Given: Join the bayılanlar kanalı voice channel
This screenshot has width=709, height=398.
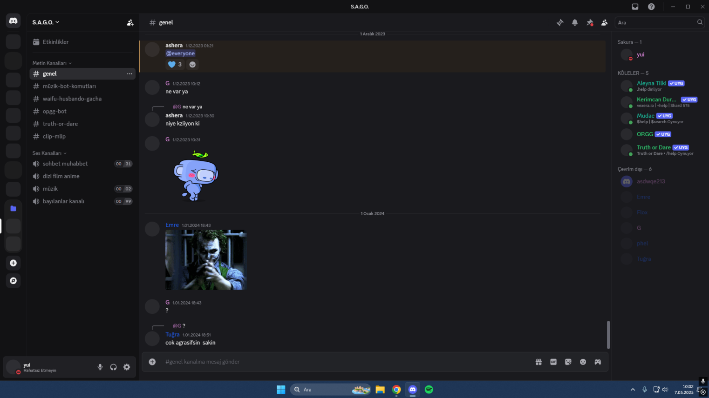Looking at the screenshot, I should click(82, 201).
